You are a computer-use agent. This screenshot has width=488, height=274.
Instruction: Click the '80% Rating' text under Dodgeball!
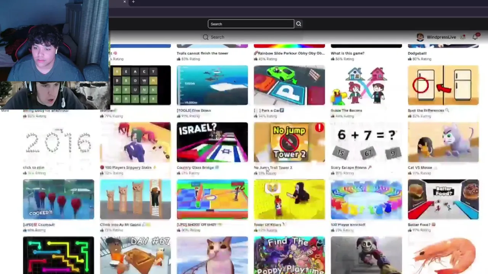pos(422,59)
